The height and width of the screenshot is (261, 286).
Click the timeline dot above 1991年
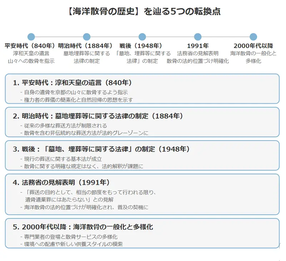point(198,37)
